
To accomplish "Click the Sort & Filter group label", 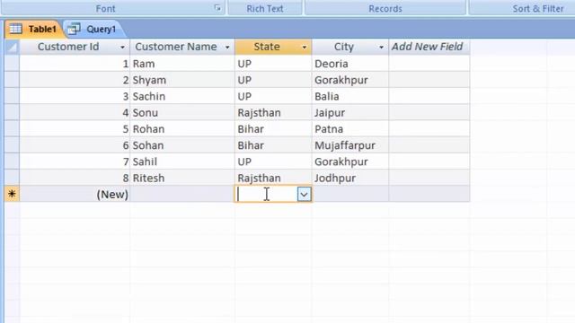I will [538, 8].
